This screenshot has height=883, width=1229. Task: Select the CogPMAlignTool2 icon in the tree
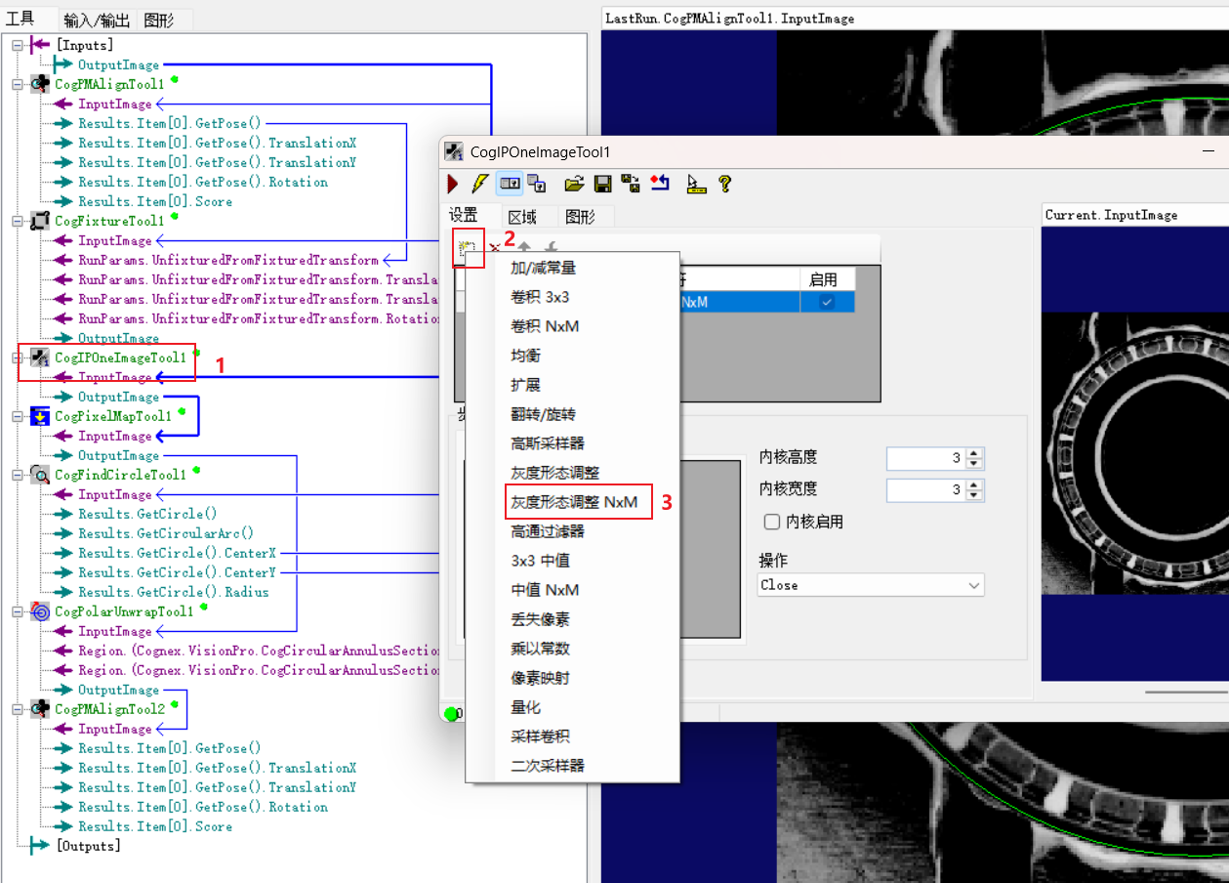pyautogui.click(x=41, y=709)
